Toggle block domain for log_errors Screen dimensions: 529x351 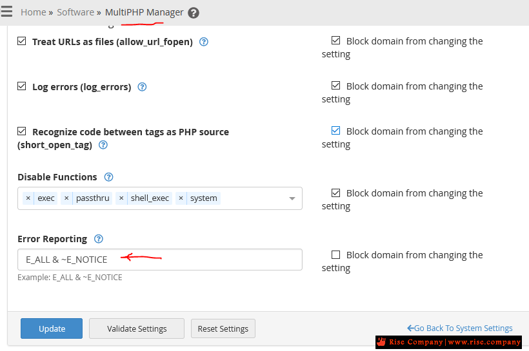(335, 85)
